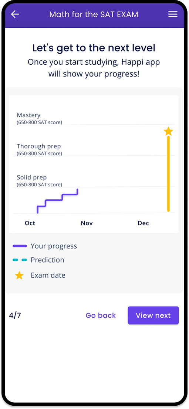Select the Dec month label
The image size is (189, 409).
click(x=143, y=223)
